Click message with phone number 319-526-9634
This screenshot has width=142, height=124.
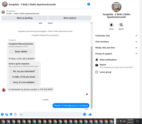pyautogui.click(x=30, y=89)
